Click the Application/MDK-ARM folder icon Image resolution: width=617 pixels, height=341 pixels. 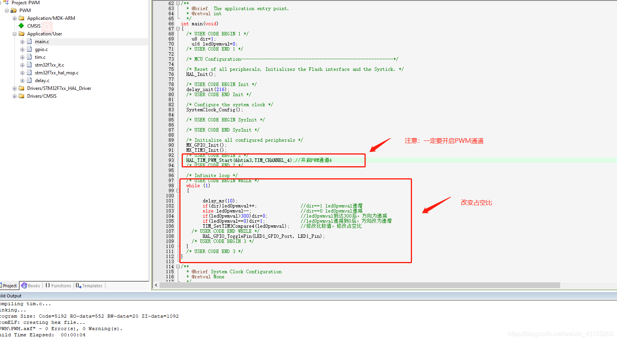pyautogui.click(x=21, y=18)
